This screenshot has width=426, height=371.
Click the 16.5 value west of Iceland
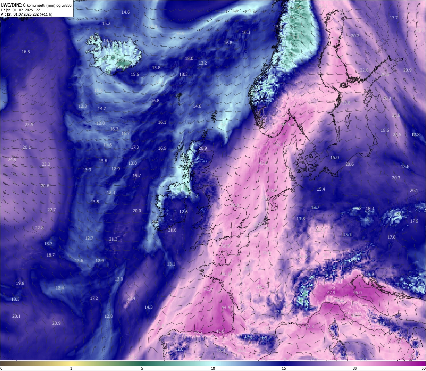(x=26, y=52)
